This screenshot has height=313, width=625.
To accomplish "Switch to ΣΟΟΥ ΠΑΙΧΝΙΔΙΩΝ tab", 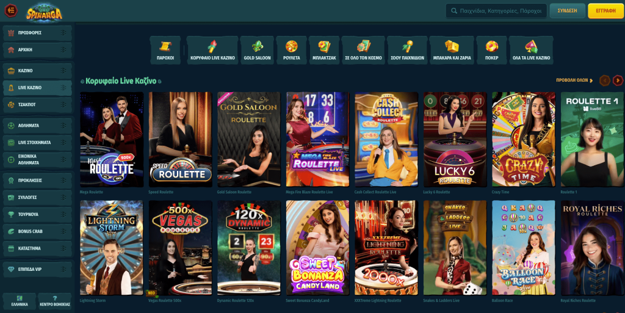I will pyautogui.click(x=407, y=50).
